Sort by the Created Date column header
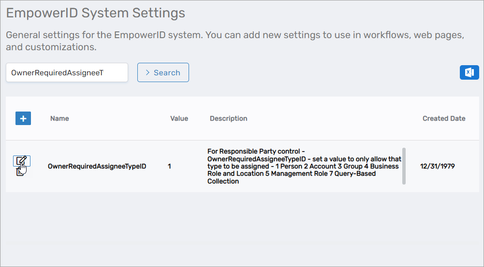Viewport: 484px width, 267px height. click(x=443, y=118)
